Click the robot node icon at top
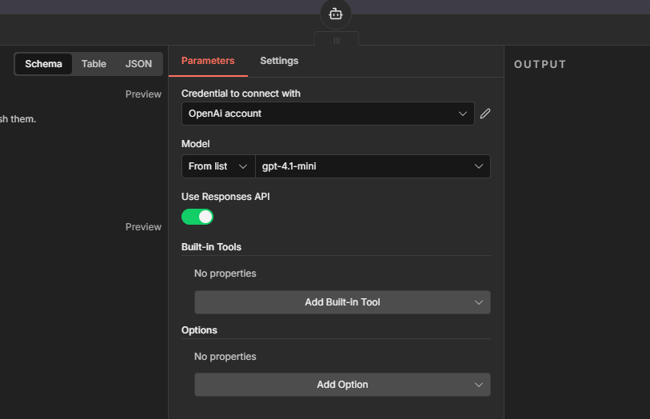The image size is (650, 419). coord(336,14)
